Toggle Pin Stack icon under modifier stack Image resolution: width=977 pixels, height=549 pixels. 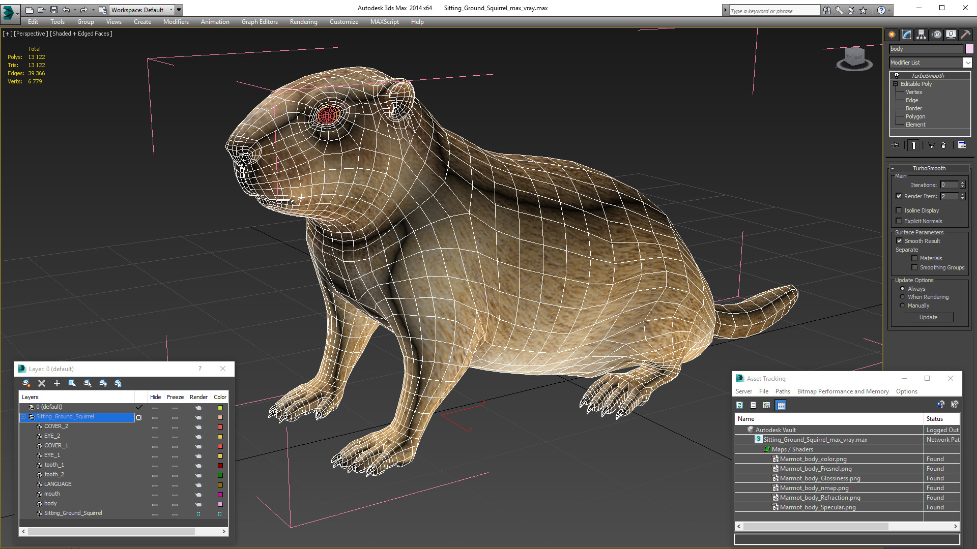pyautogui.click(x=896, y=145)
